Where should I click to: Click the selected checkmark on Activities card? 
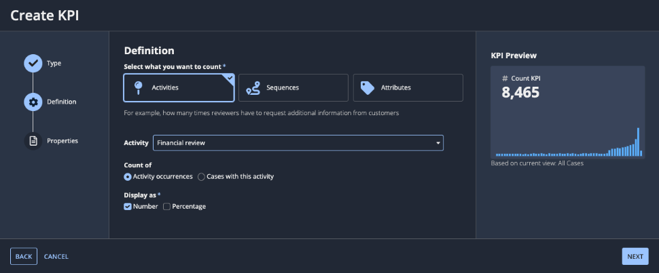click(x=230, y=78)
